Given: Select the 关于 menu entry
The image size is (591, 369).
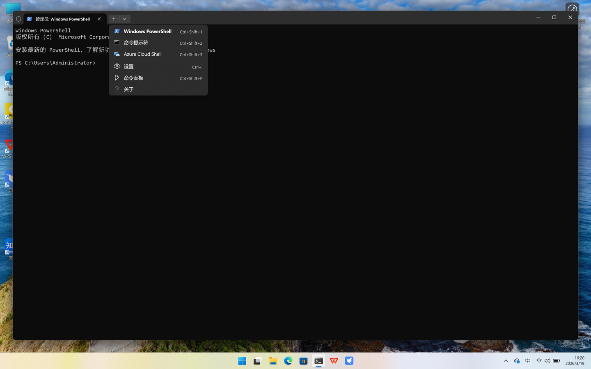Looking at the screenshot, I should pos(158,89).
